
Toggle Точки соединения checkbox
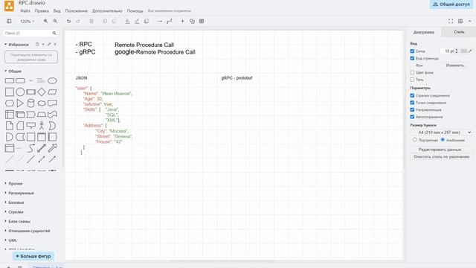point(412,103)
